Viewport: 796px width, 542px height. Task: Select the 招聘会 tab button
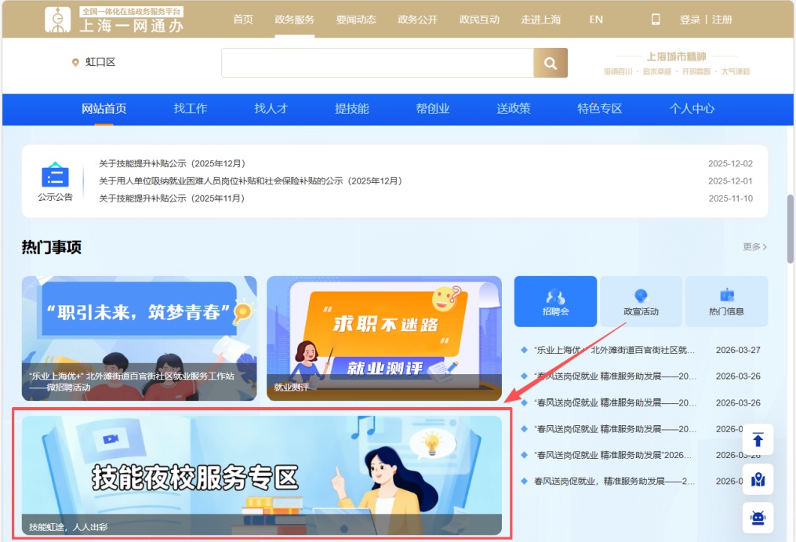(555, 301)
